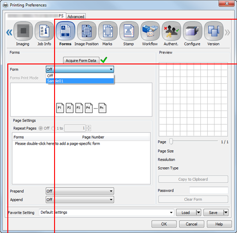Open the Favorite Setting combo box

coord(106,212)
